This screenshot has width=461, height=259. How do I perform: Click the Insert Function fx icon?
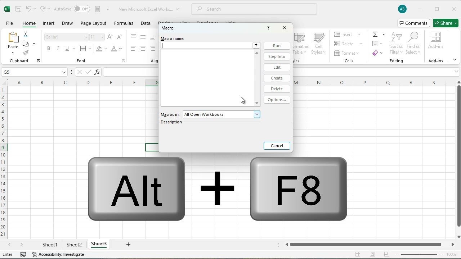point(97,72)
